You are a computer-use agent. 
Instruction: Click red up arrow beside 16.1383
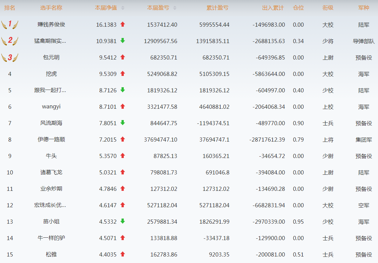tap(123, 24)
